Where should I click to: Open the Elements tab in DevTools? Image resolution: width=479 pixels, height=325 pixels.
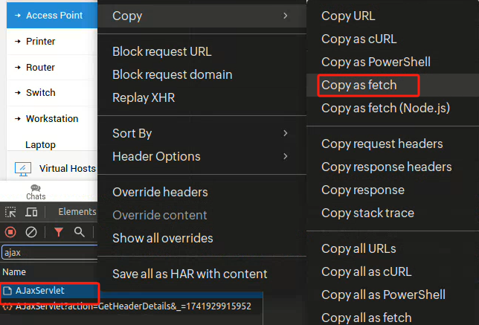click(77, 212)
